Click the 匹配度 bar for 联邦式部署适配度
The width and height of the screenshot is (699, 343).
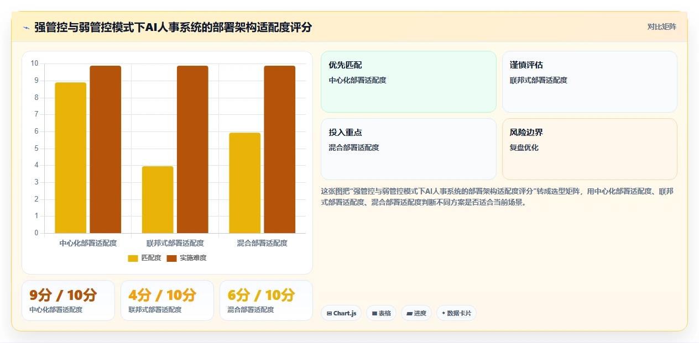[158, 200]
